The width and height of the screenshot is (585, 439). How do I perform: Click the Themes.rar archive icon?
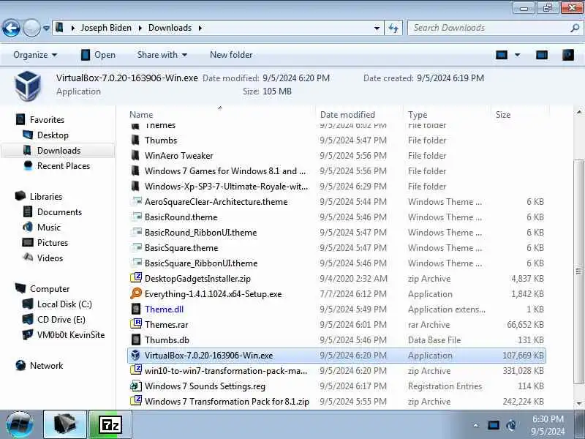pyautogui.click(x=136, y=324)
